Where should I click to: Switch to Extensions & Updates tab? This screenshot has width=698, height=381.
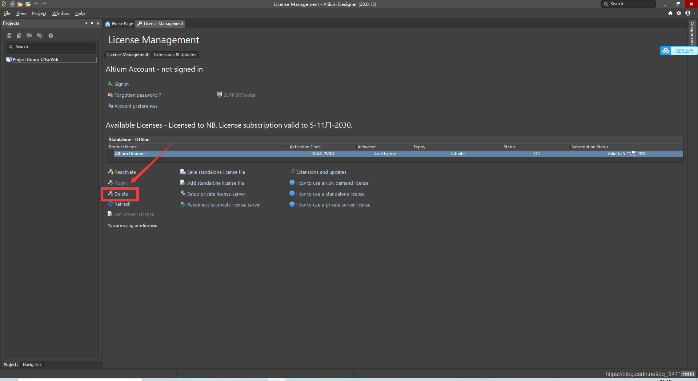[175, 55]
